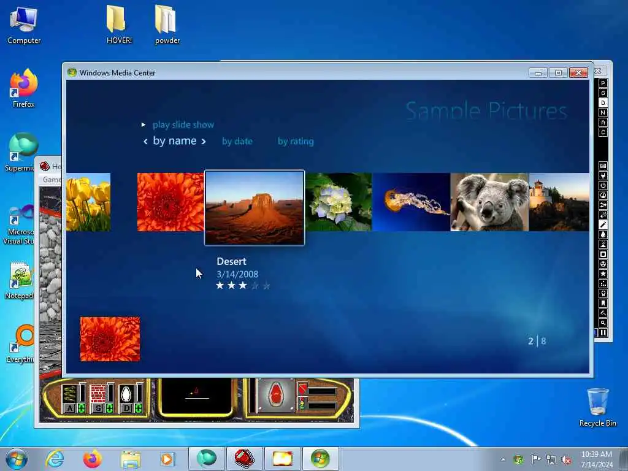This screenshot has height=471, width=628.
Task: Click the star icon in the Powder sidebar
Action: point(603,274)
